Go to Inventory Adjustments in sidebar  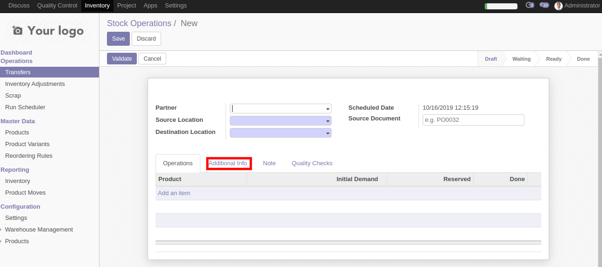[35, 84]
